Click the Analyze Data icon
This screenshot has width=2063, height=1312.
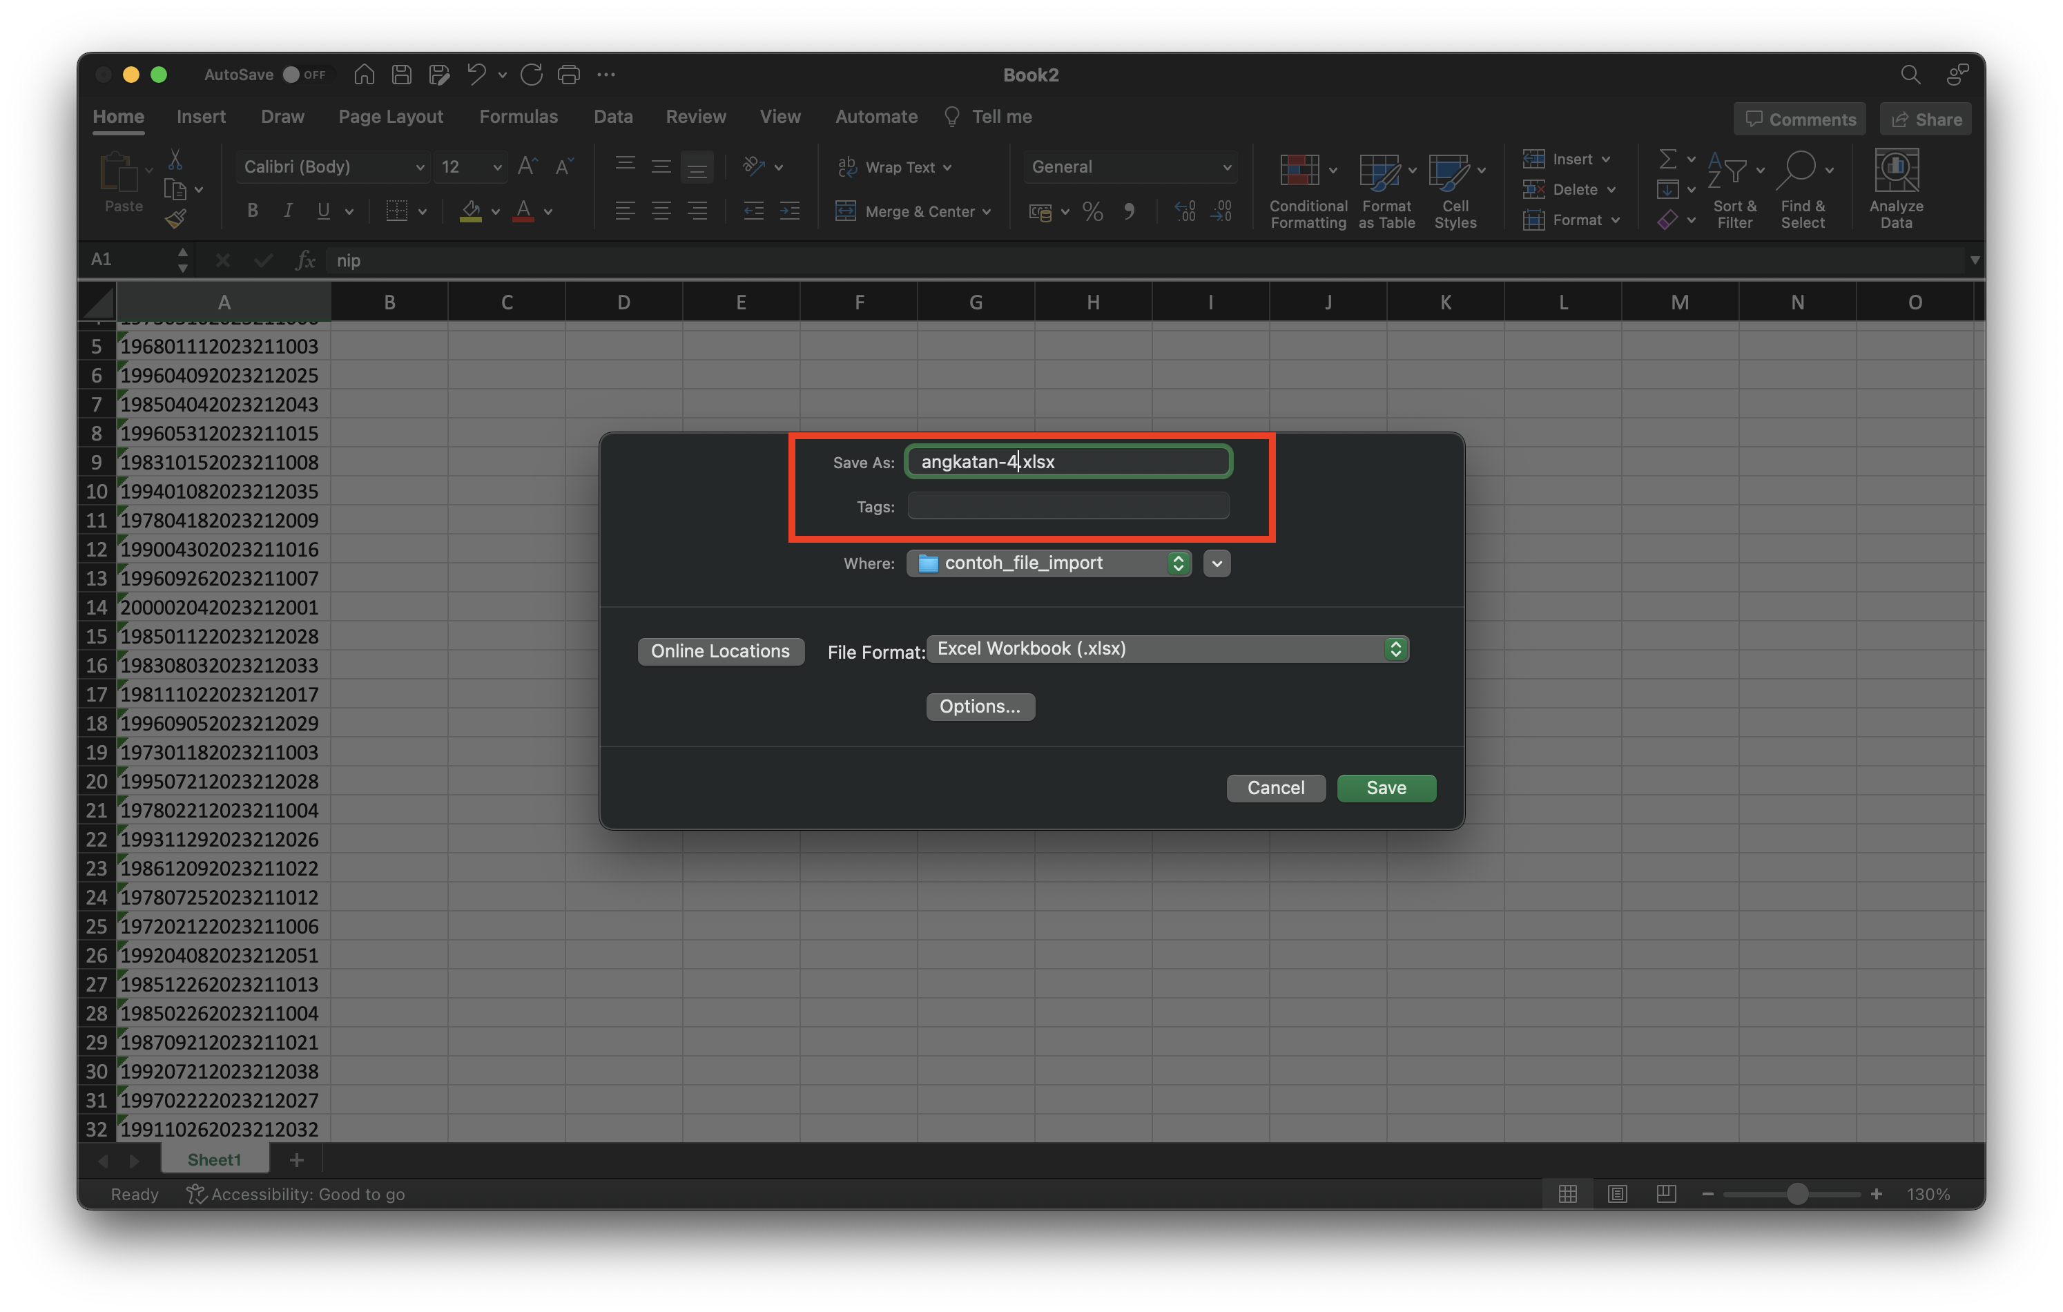pos(1896,189)
